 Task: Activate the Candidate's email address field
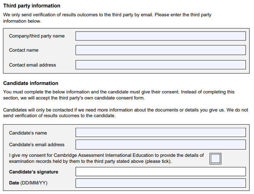(160, 144)
